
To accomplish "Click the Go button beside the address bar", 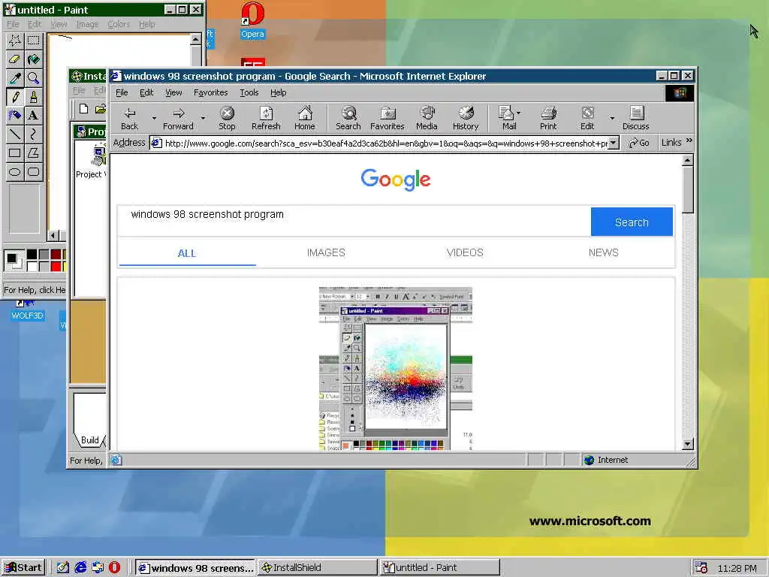I will click(x=639, y=143).
